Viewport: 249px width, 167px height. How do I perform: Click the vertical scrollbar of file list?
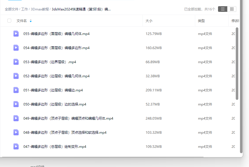point(237,63)
